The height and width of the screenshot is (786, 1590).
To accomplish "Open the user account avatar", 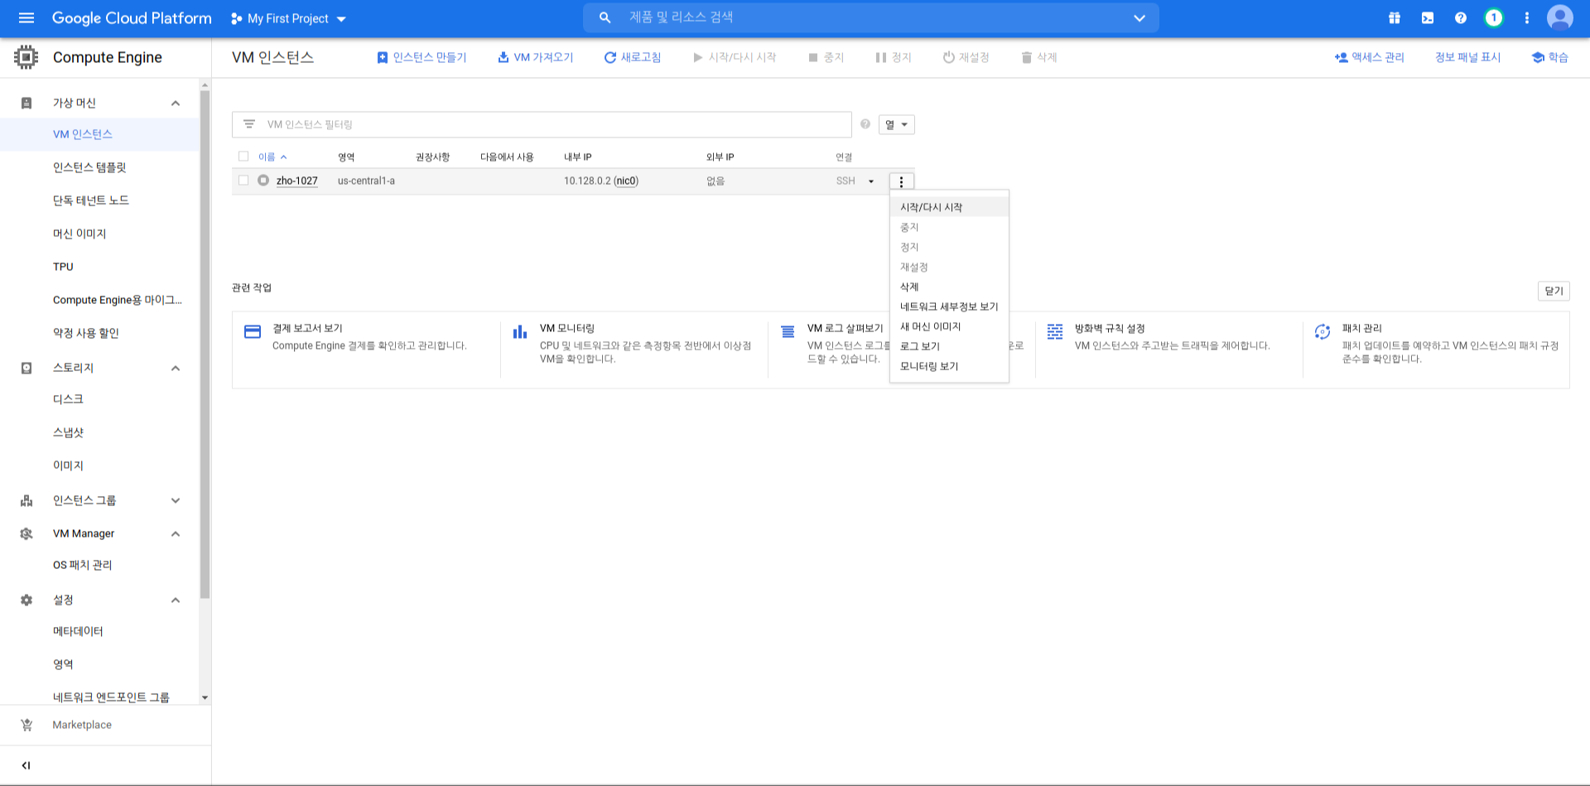I will click(1560, 18).
